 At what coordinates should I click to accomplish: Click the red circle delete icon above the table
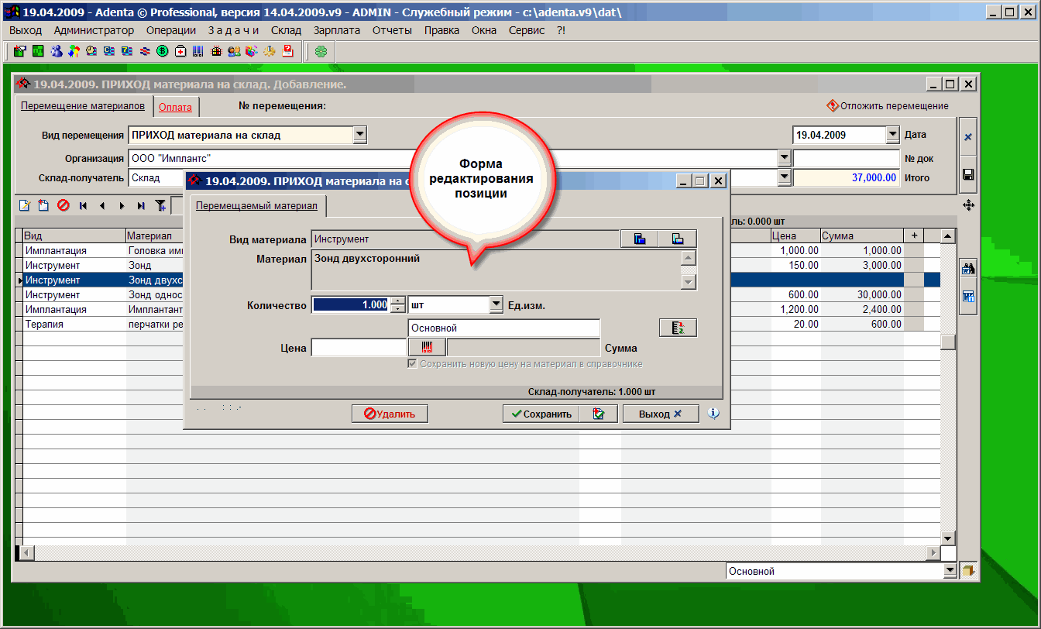pyautogui.click(x=63, y=205)
